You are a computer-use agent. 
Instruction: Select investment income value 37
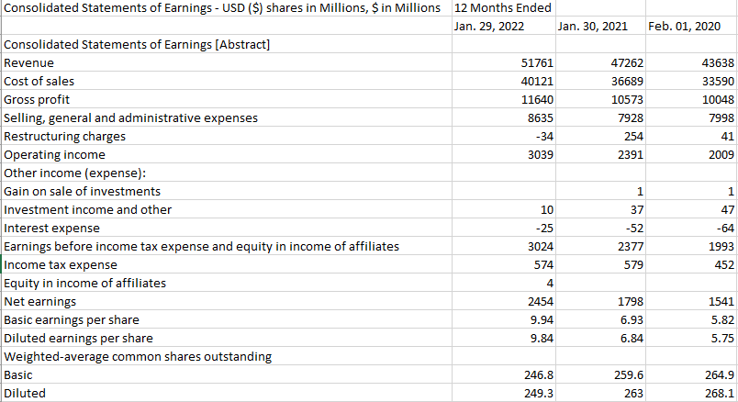tap(637, 210)
